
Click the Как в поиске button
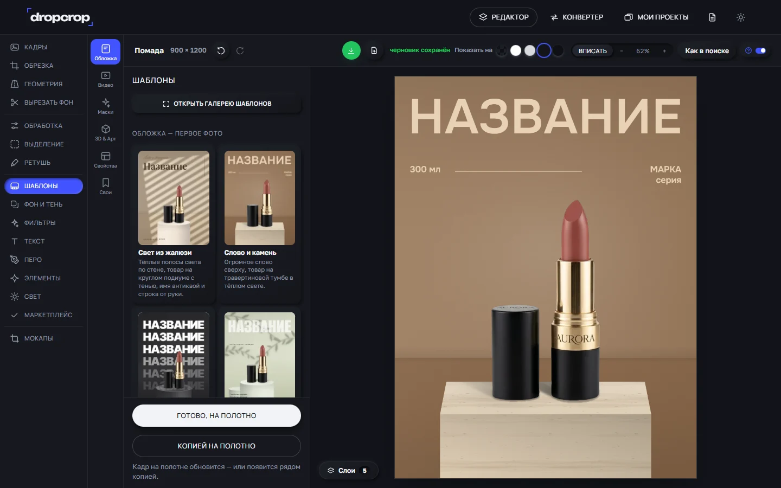pos(707,51)
